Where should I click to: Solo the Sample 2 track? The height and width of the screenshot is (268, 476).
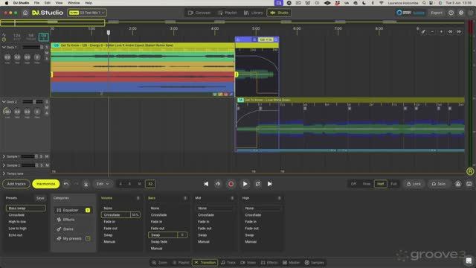tap(41, 165)
